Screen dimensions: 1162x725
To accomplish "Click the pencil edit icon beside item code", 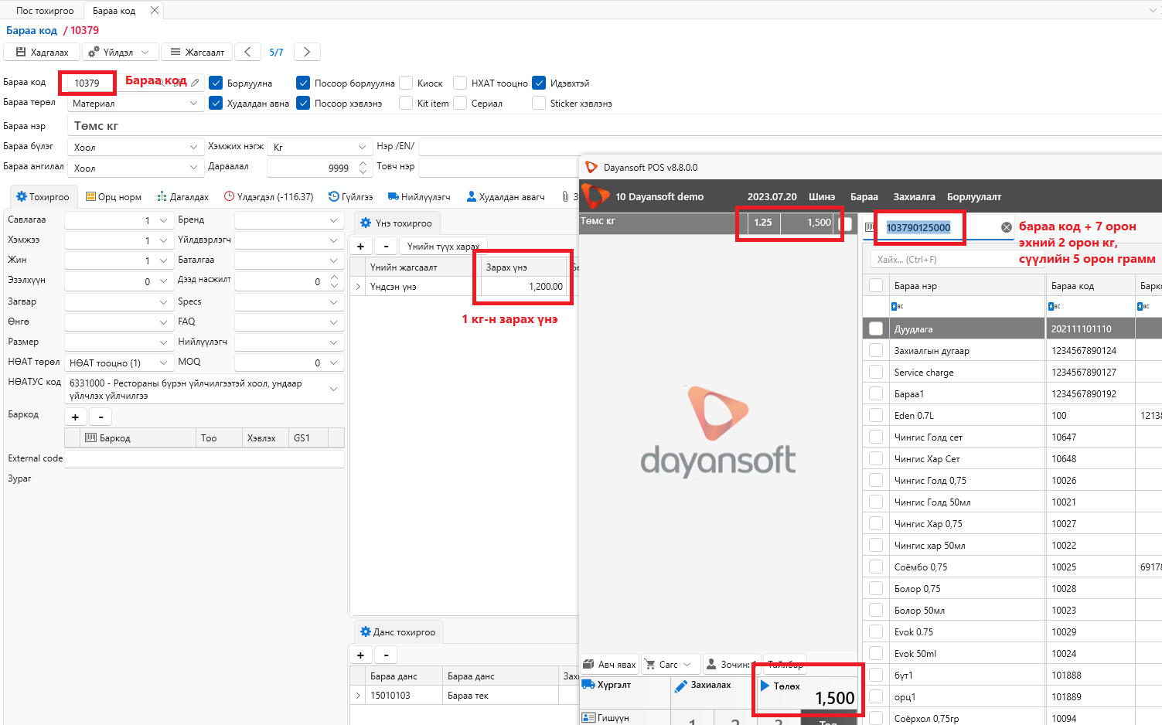I will (x=196, y=82).
